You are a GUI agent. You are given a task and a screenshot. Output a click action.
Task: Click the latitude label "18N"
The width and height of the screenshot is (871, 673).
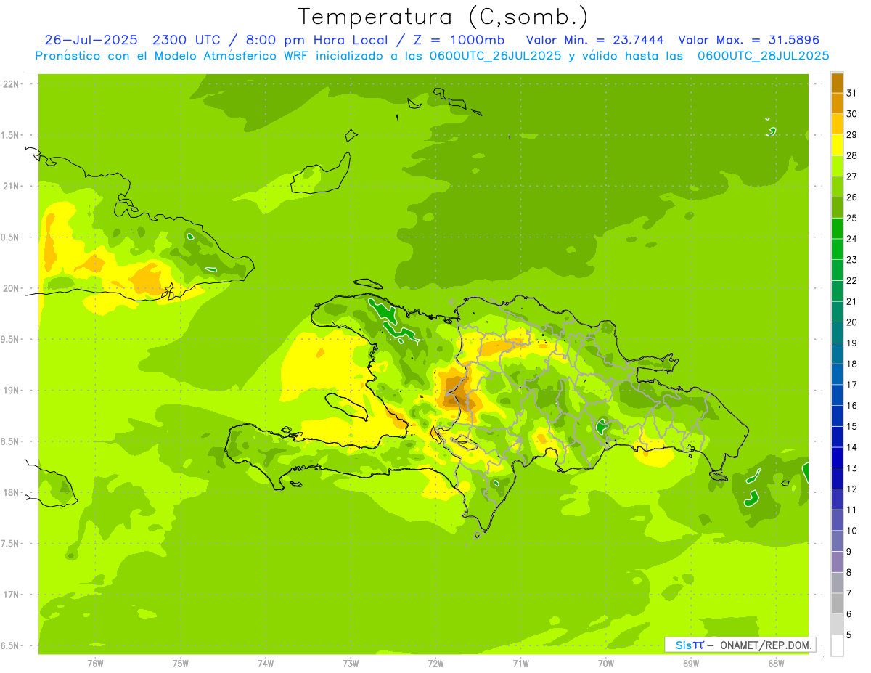click(12, 492)
